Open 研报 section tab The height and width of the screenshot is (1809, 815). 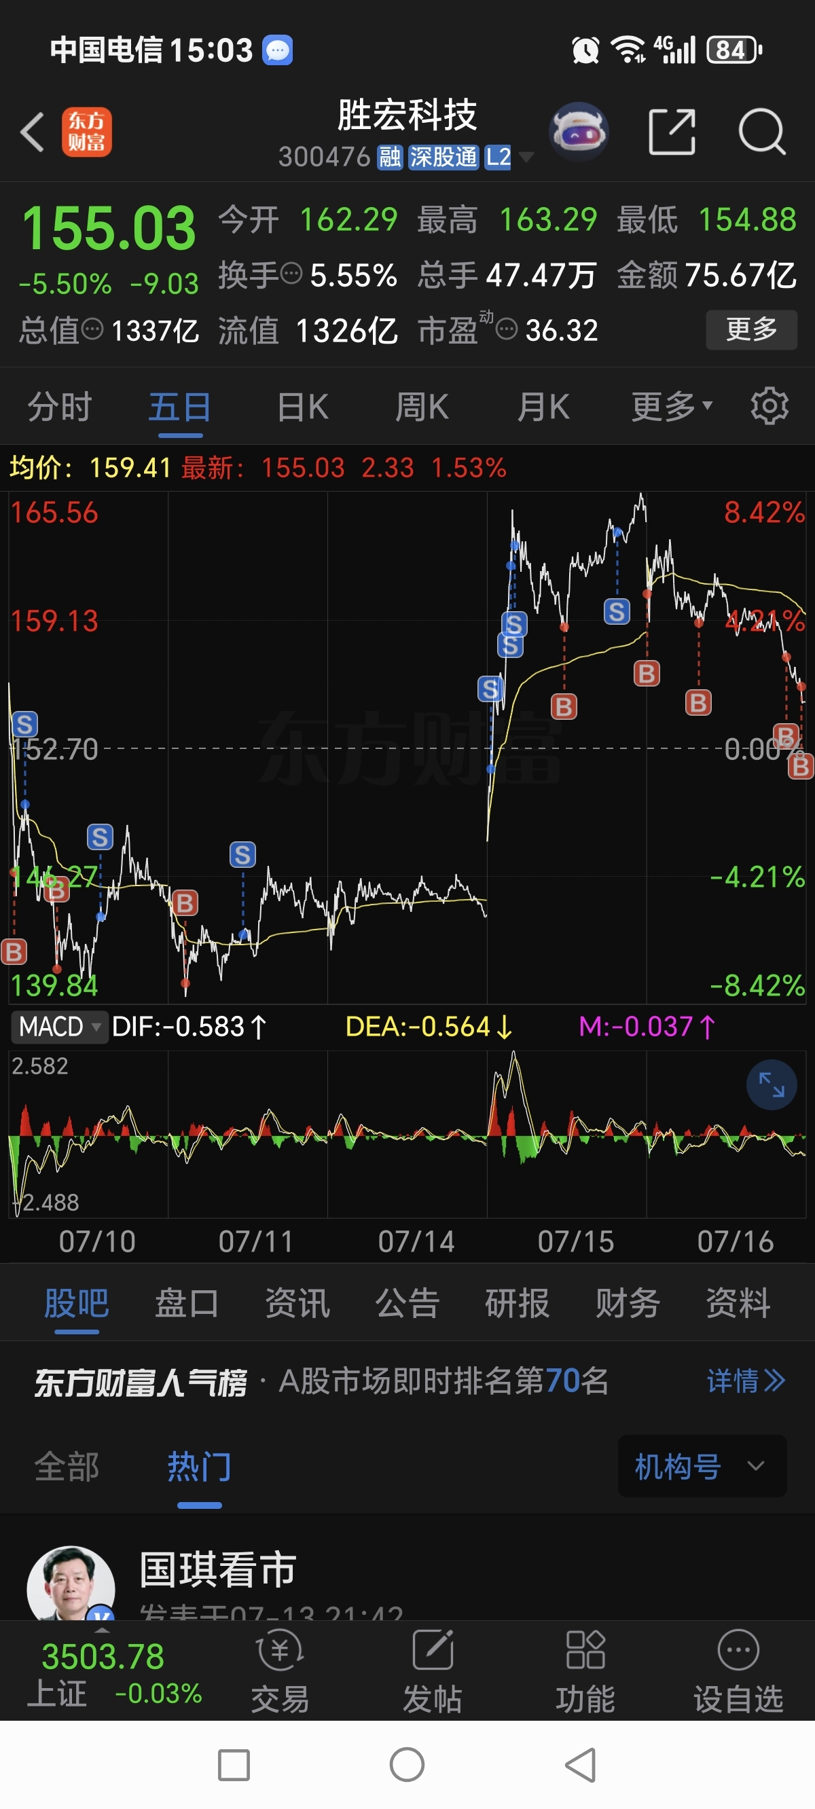pos(518,1303)
